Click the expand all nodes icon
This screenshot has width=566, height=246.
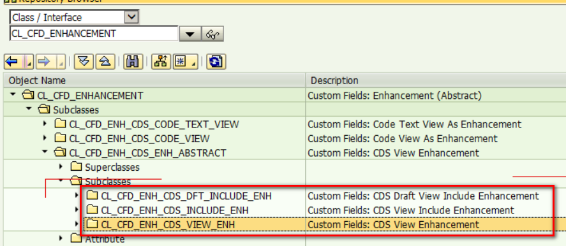tap(84, 62)
